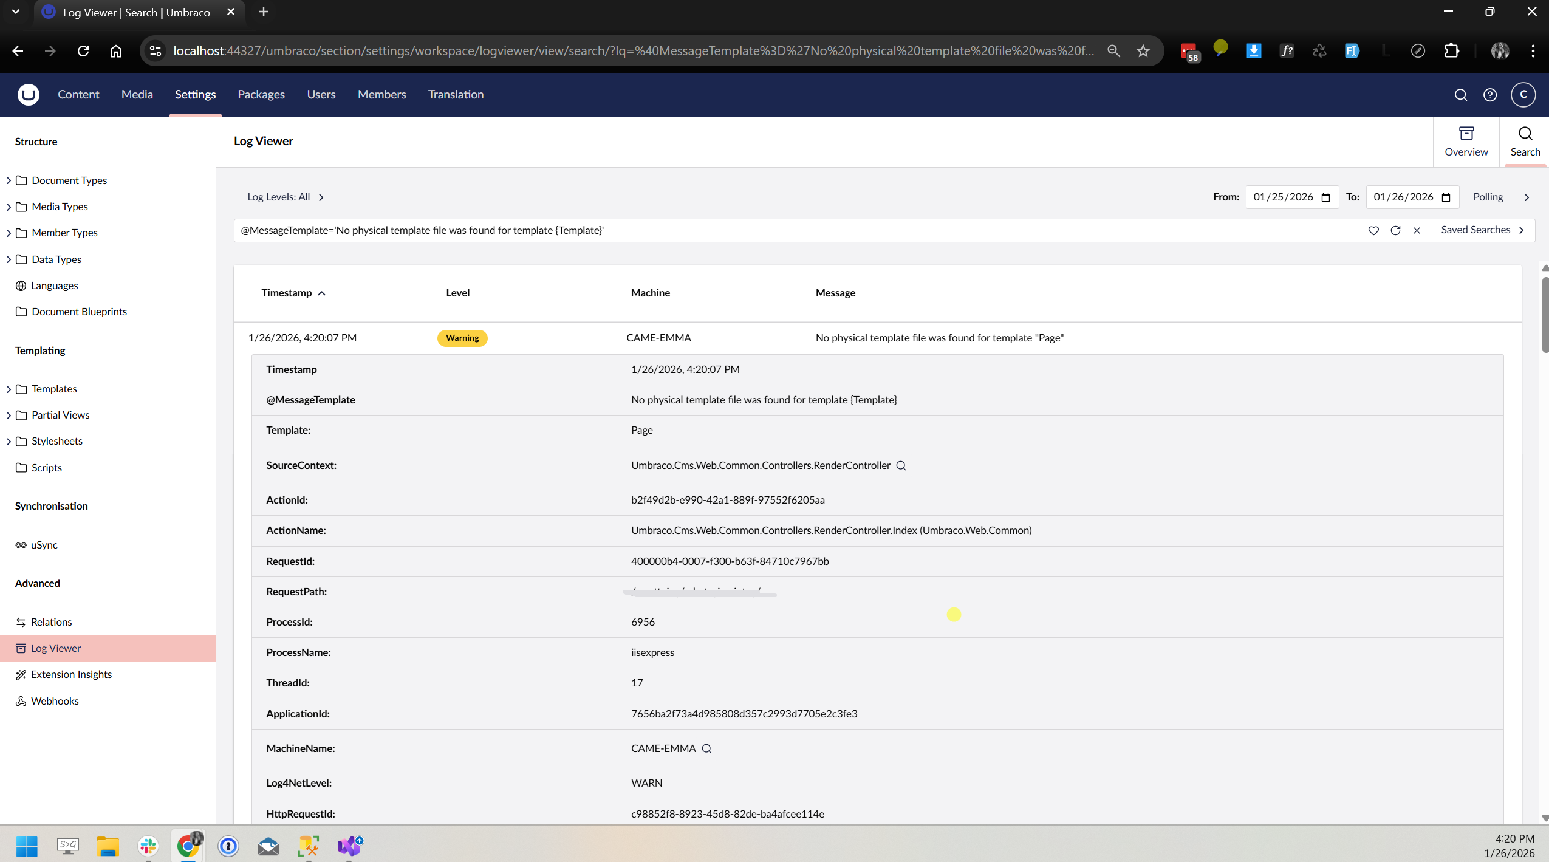Open the backoffice search
Screen dimensions: 1549x862
click(x=1461, y=95)
